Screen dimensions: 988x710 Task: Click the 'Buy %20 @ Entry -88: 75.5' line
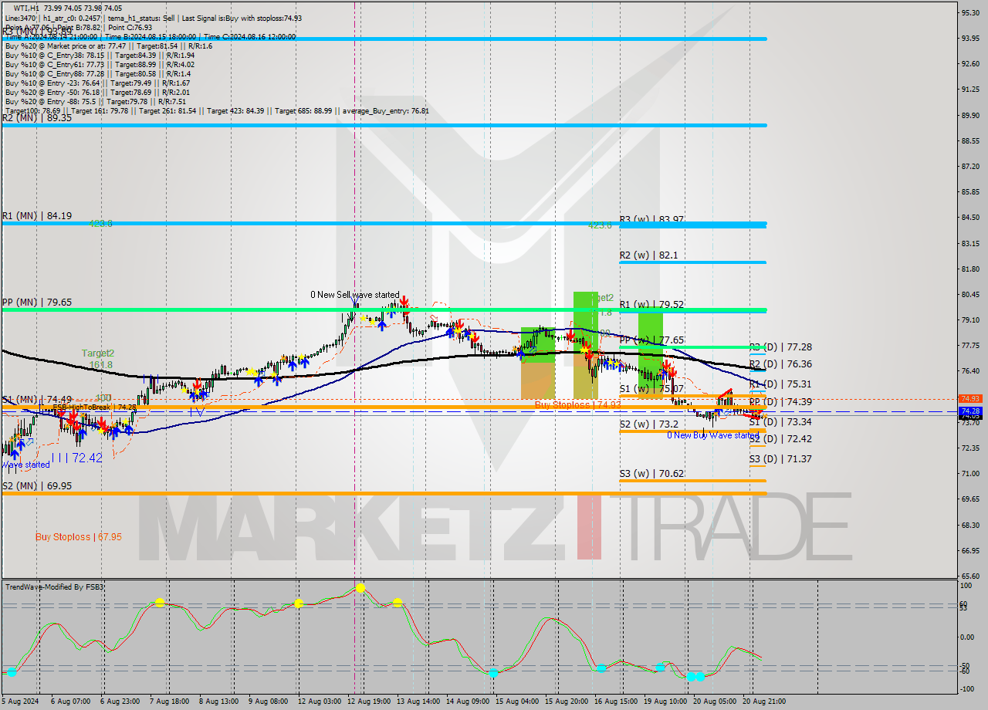click(94, 101)
